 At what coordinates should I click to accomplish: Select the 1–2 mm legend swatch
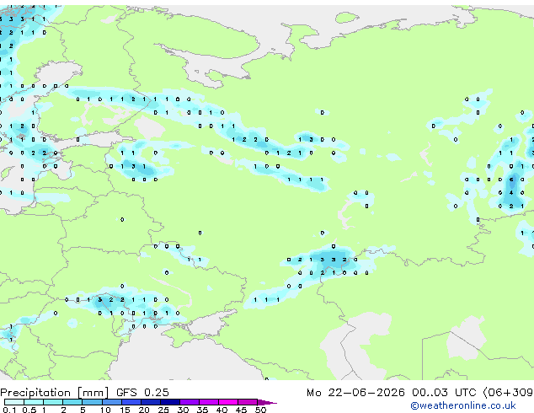pyautogui.click(x=53, y=402)
